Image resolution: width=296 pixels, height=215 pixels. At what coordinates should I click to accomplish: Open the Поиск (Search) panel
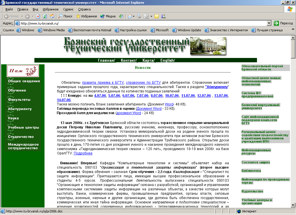coord(65,16)
